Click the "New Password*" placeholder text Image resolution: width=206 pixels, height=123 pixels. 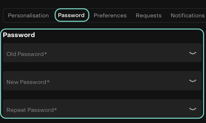point(28,82)
